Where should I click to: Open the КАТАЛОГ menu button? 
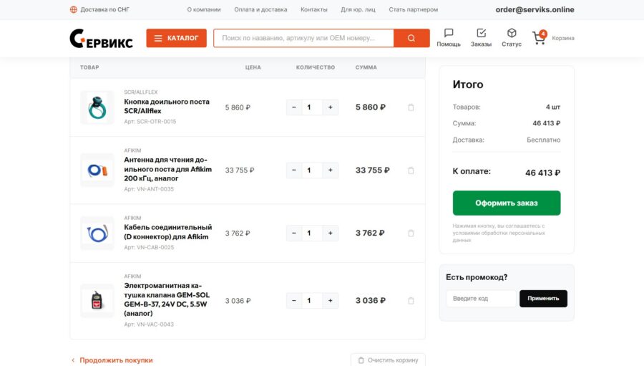[x=176, y=38]
